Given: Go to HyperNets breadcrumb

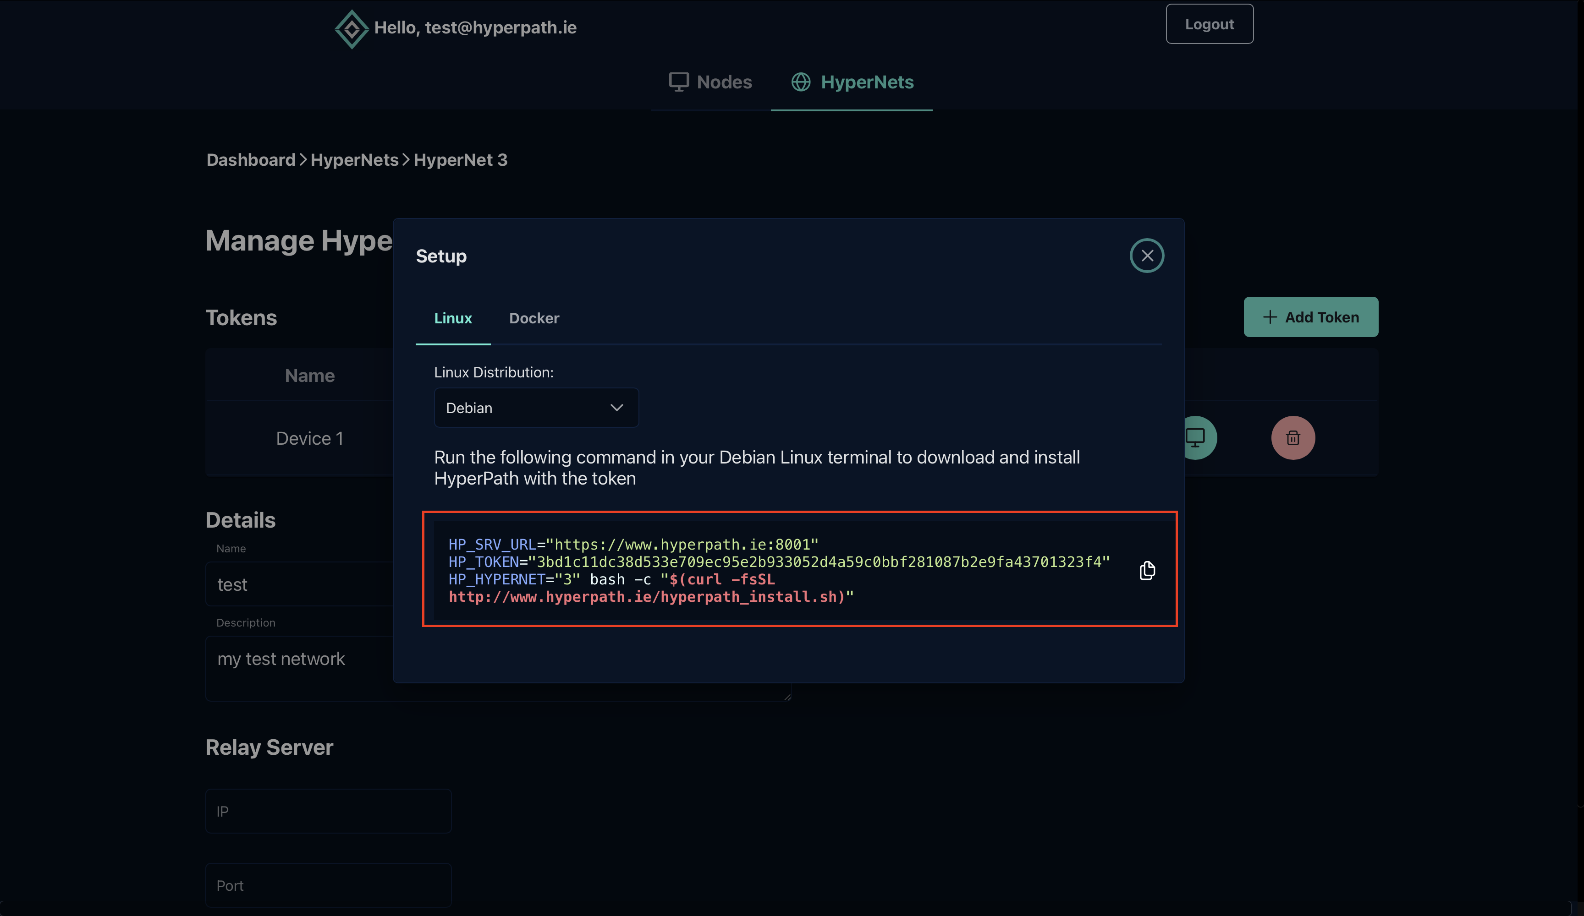Looking at the screenshot, I should click(354, 160).
